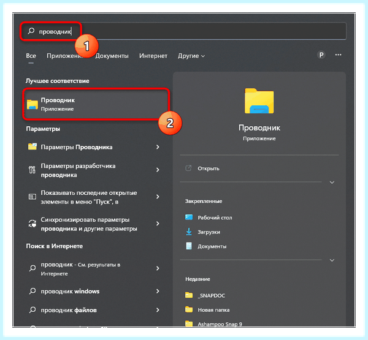Click the _SNAPDOC folder icon
The height and width of the screenshot is (340, 368).
tap(189, 295)
